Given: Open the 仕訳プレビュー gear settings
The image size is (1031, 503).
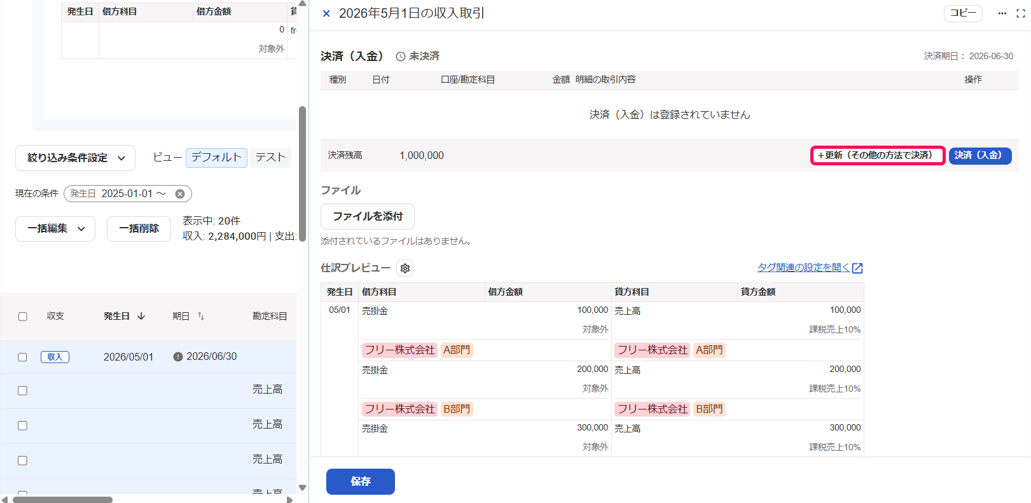Looking at the screenshot, I should coord(405,268).
